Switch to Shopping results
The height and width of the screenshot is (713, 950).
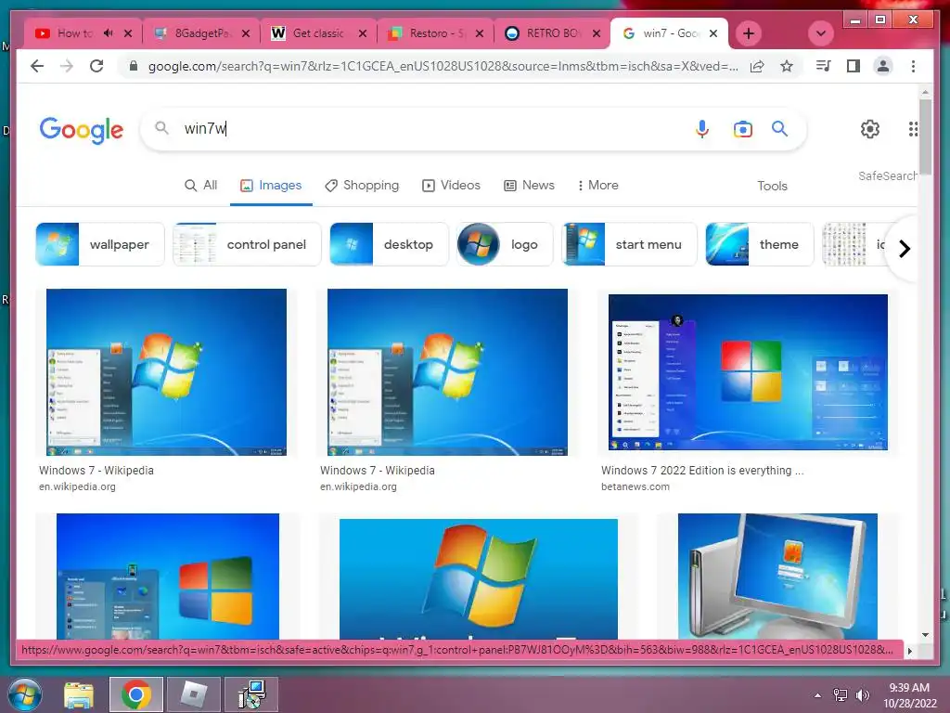click(x=362, y=185)
